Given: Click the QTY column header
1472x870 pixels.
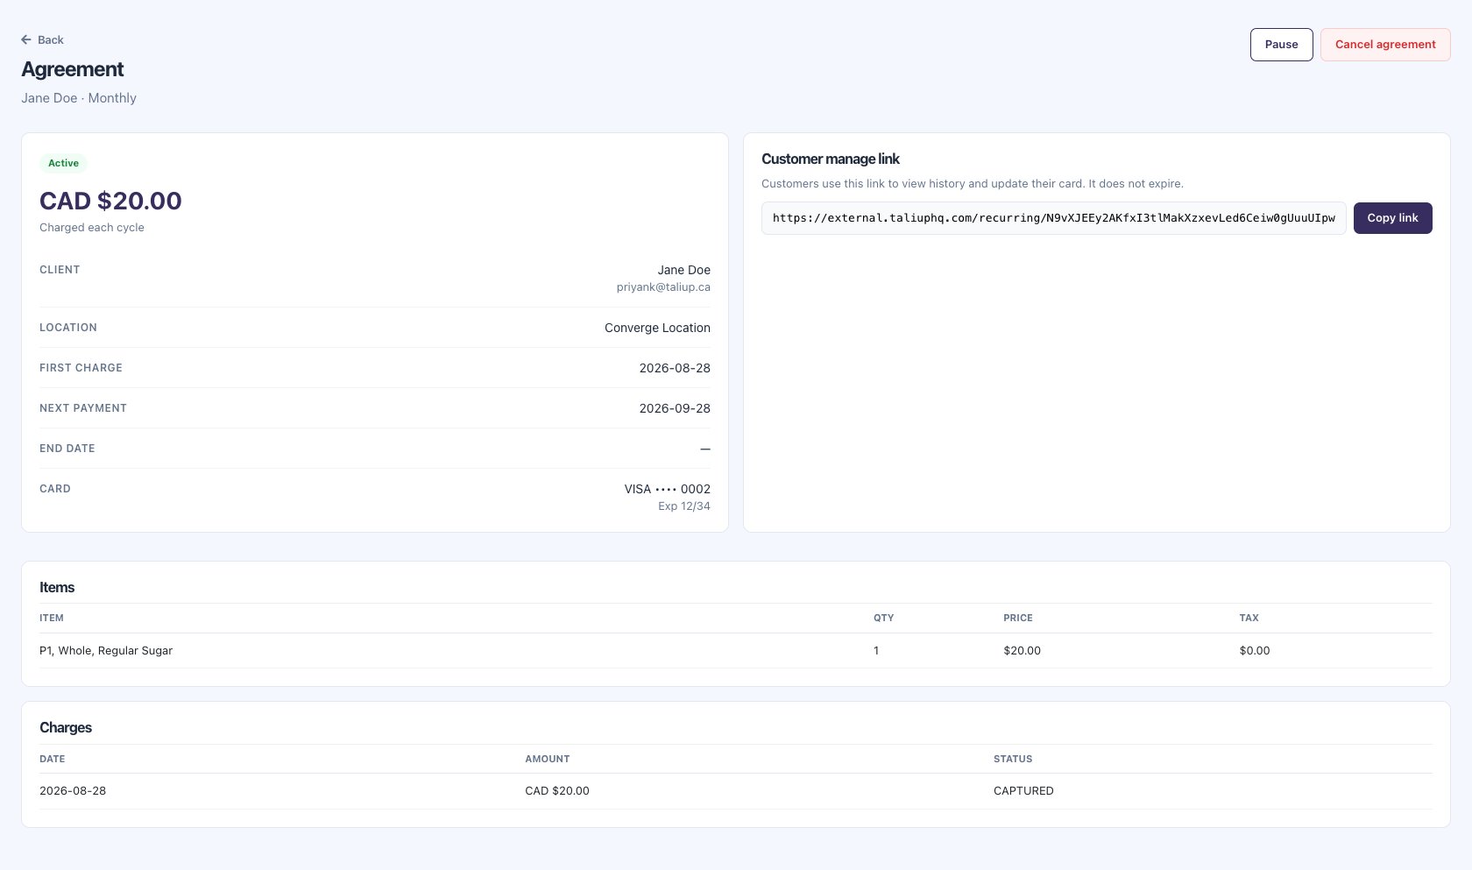Looking at the screenshot, I should click(x=883, y=619).
